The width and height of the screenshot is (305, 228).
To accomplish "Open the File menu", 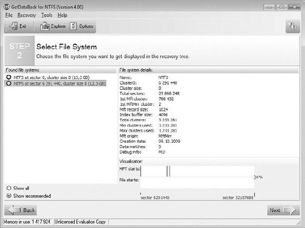I will tap(8, 15).
